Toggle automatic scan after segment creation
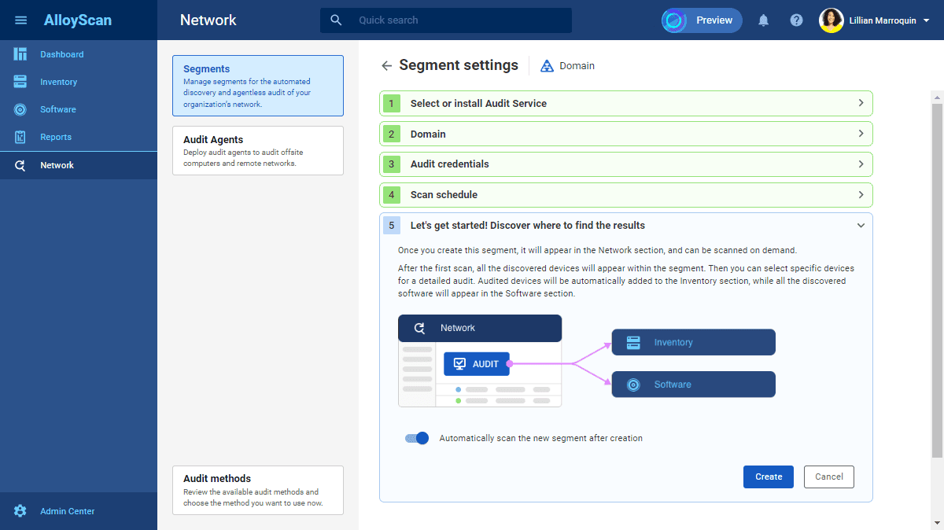This screenshot has width=944, height=530. point(417,438)
